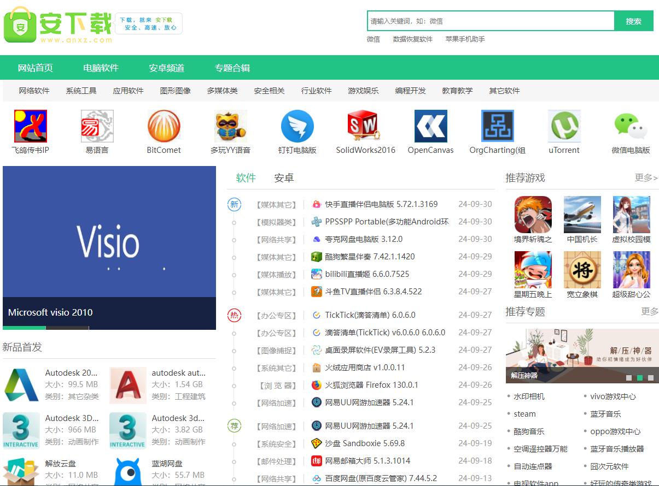This screenshot has height=486, width=659.
Task: Select the 软件 tab
Action: (246, 178)
